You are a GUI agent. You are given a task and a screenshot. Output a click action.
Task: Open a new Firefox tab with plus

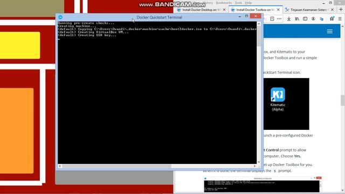(x=341, y=10)
